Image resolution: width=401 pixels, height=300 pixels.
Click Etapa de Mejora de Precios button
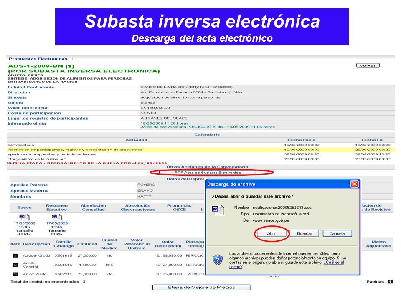tap(201, 287)
